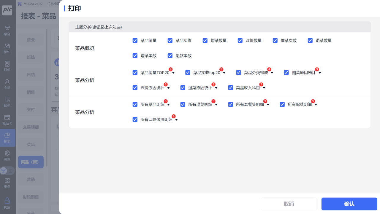Switch to the 营业 report tab

coord(31,40)
